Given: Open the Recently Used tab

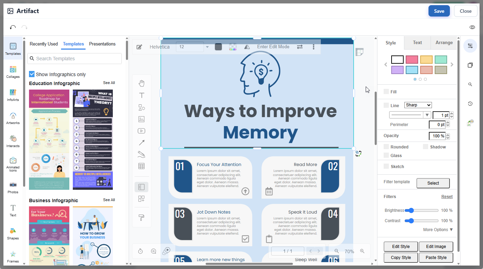Looking at the screenshot, I should 44,44.
